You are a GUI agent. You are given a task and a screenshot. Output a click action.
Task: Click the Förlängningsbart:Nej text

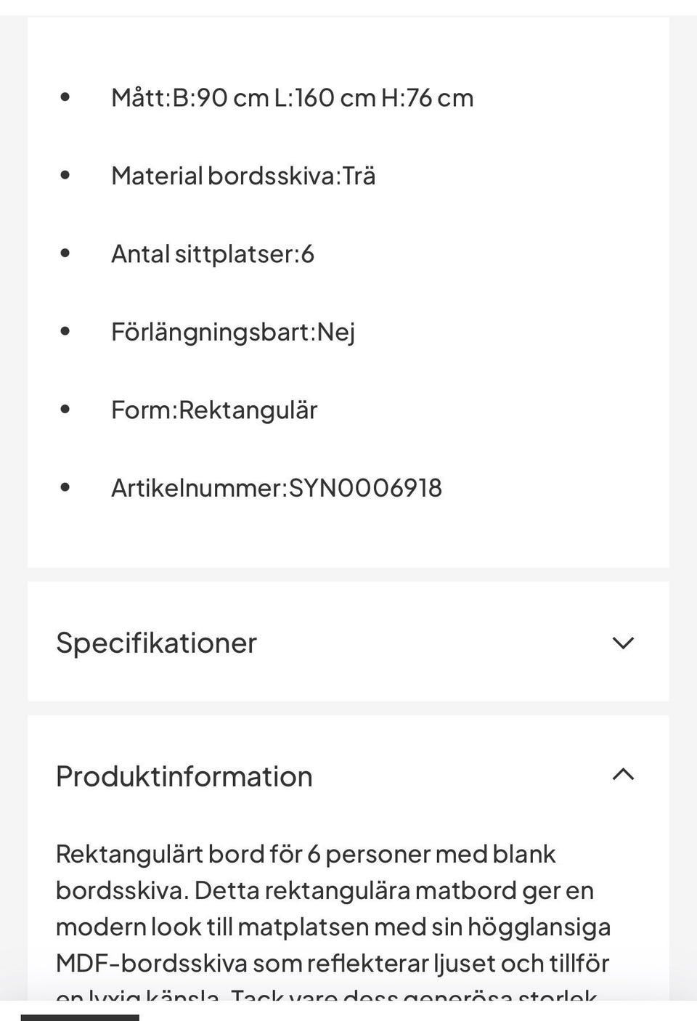pyautogui.click(x=233, y=332)
